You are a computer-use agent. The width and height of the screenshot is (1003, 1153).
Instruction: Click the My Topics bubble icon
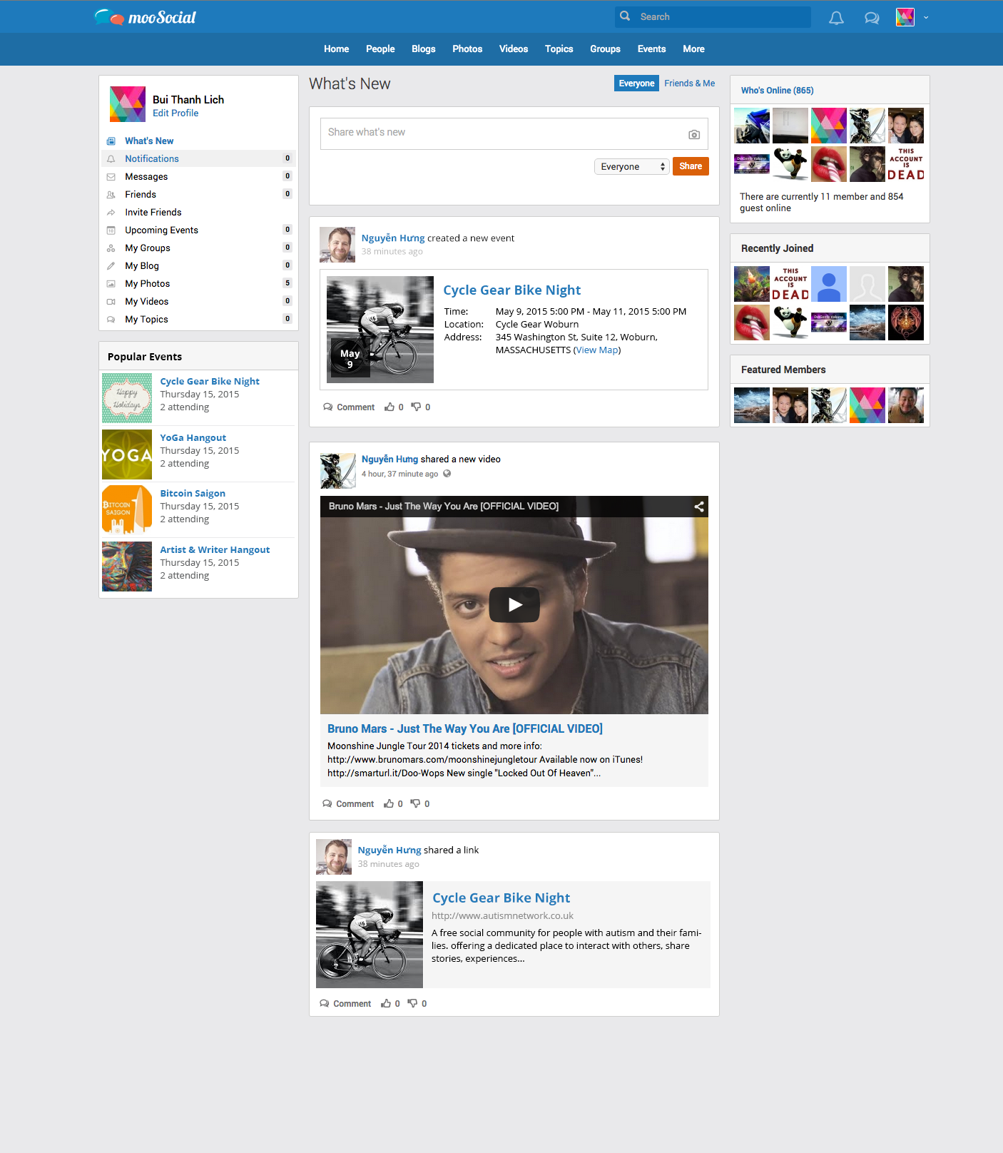coord(111,320)
